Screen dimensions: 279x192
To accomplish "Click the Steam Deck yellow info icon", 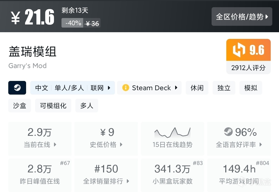I will 126,88.
